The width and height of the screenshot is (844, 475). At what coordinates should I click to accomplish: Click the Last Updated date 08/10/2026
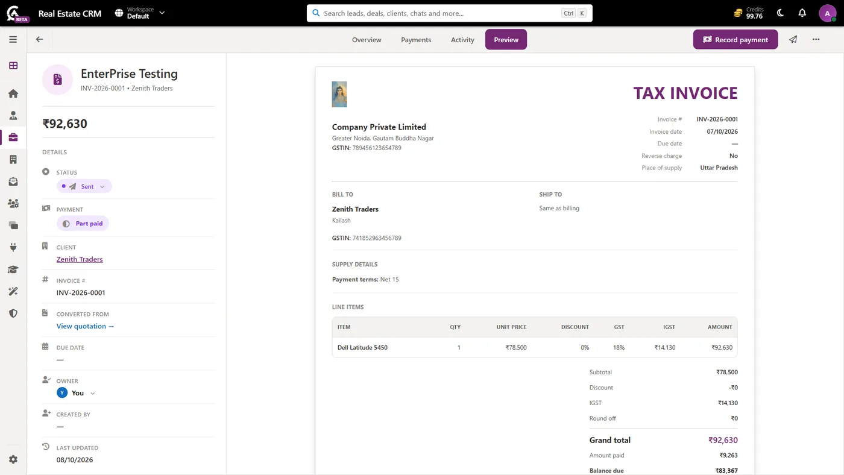75,460
